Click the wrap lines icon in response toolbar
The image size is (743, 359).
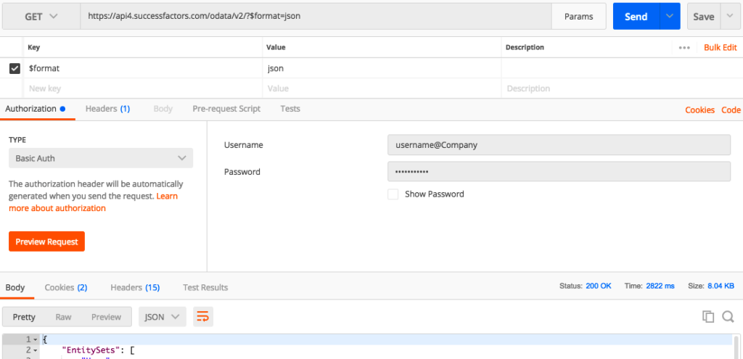pos(202,317)
